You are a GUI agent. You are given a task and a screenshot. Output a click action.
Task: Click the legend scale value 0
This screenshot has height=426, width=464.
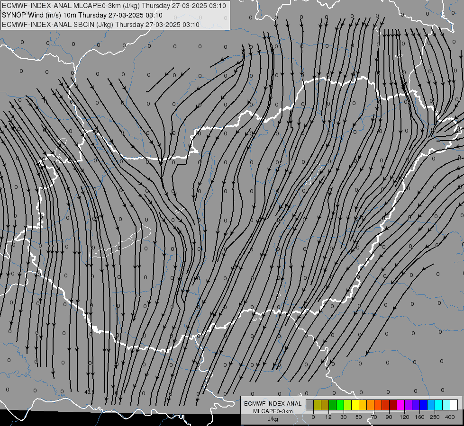pos(313,417)
